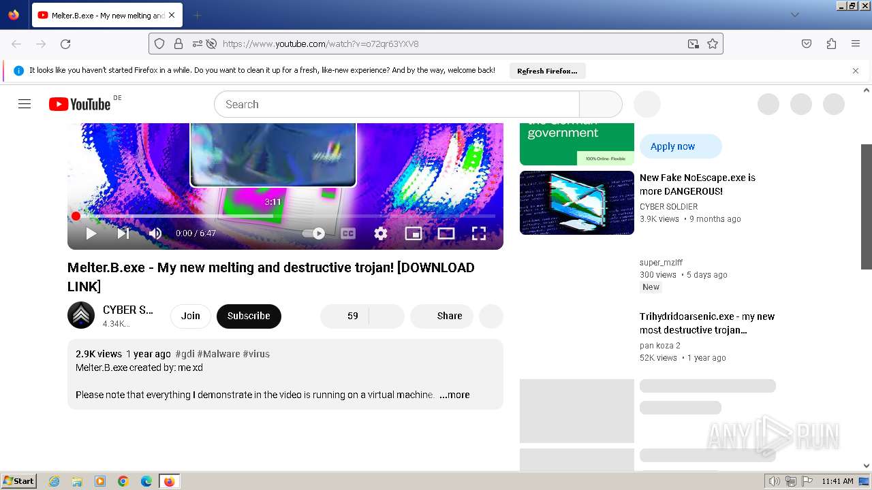Viewport: 872px width, 490px height.
Task: Open New Fake NoEscape.exe video thumbnail
Action: click(577, 203)
